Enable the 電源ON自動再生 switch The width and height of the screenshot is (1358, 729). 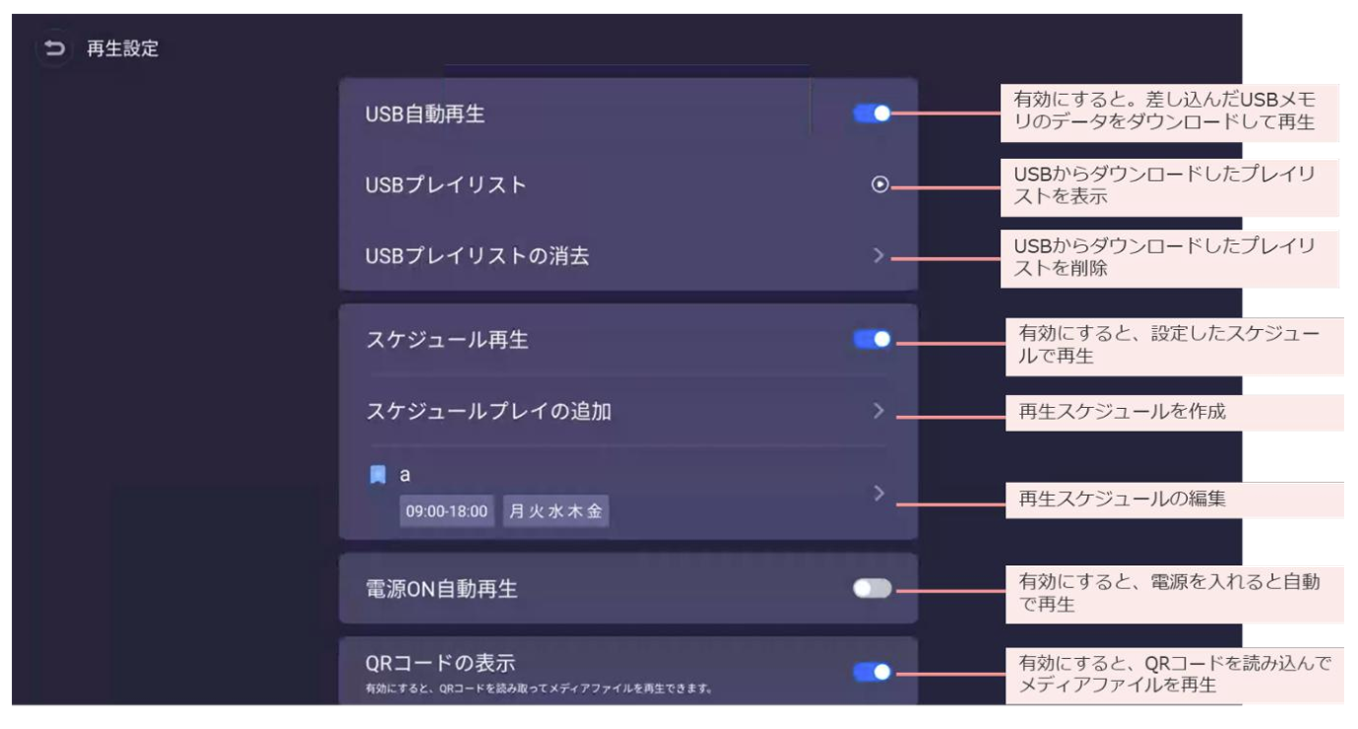point(872,589)
